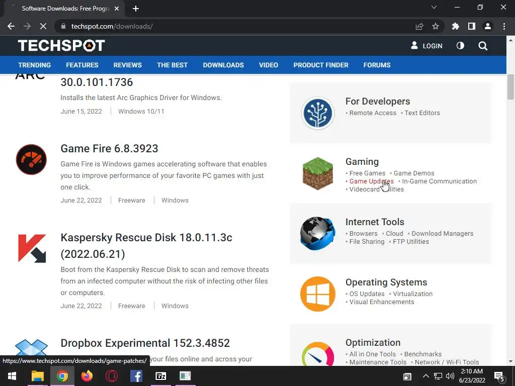
Task: Open the Virtualization link
Action: point(413,294)
